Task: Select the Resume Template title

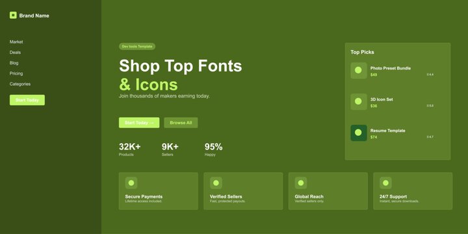Action: point(387,131)
